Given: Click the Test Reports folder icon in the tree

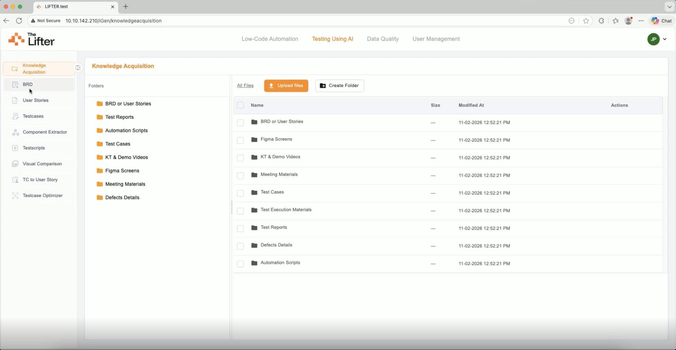Looking at the screenshot, I should tap(99, 117).
